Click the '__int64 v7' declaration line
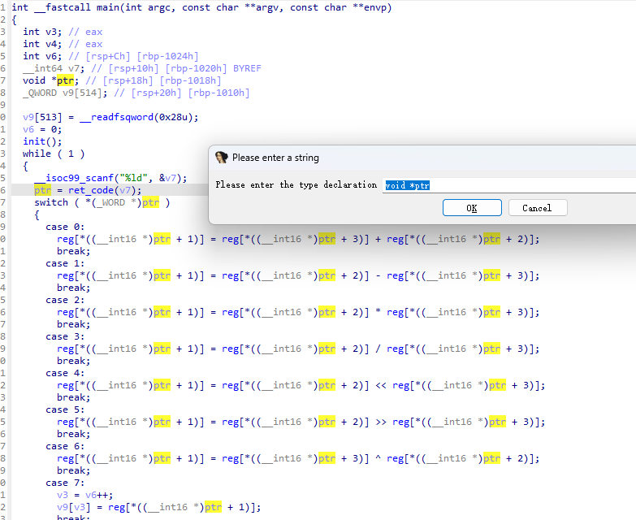 tap(142, 68)
